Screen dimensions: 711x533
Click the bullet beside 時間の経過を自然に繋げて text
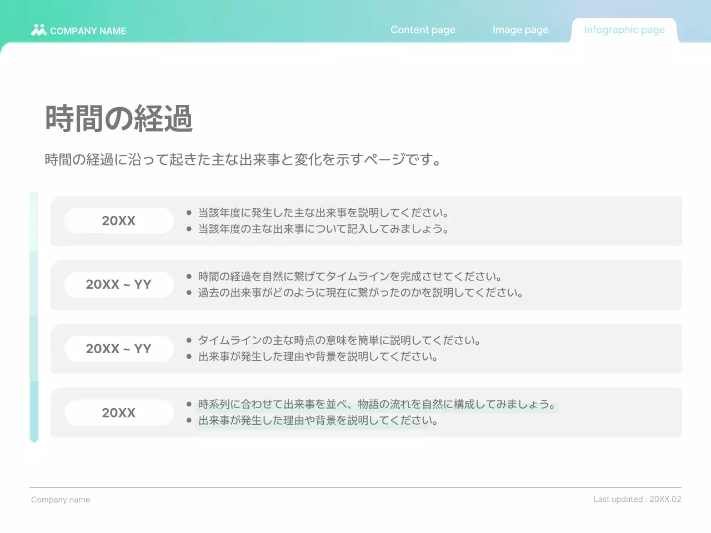click(x=189, y=275)
